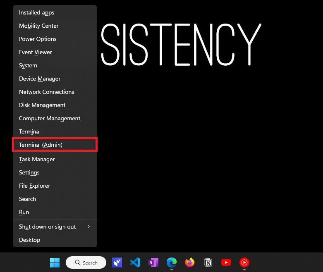Image resolution: width=323 pixels, height=272 pixels.
Task: Open Event Viewer
Action: (55, 52)
